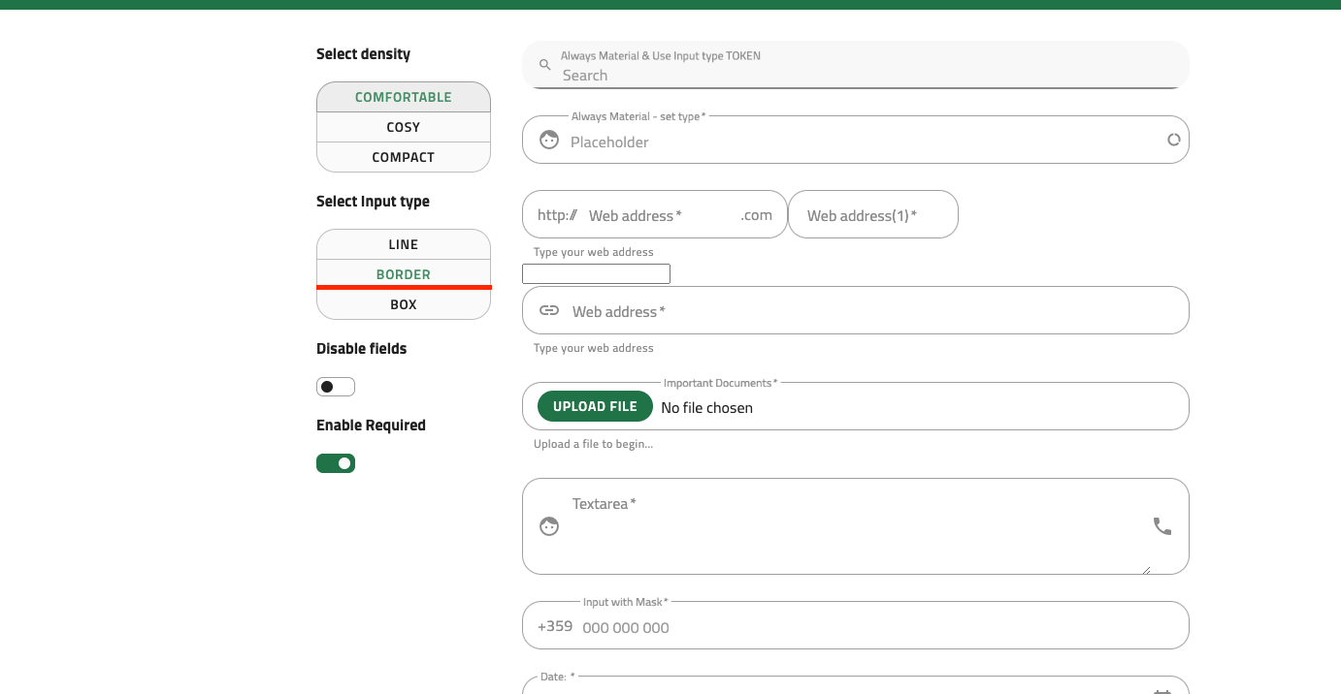Click the small empty unlabeled input box
Screen dimensions: 1341x694
[596, 274]
